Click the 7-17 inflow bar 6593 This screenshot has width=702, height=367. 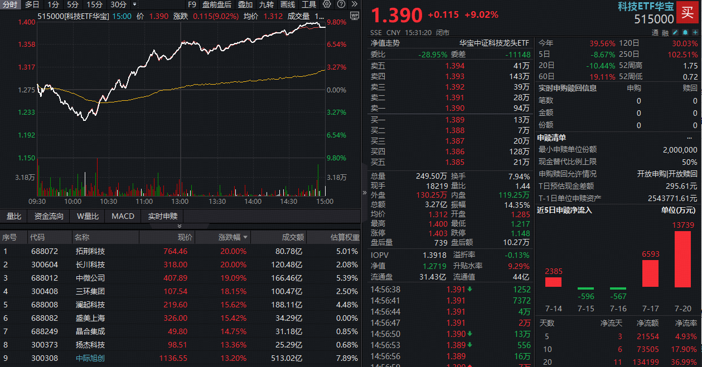coord(650,273)
